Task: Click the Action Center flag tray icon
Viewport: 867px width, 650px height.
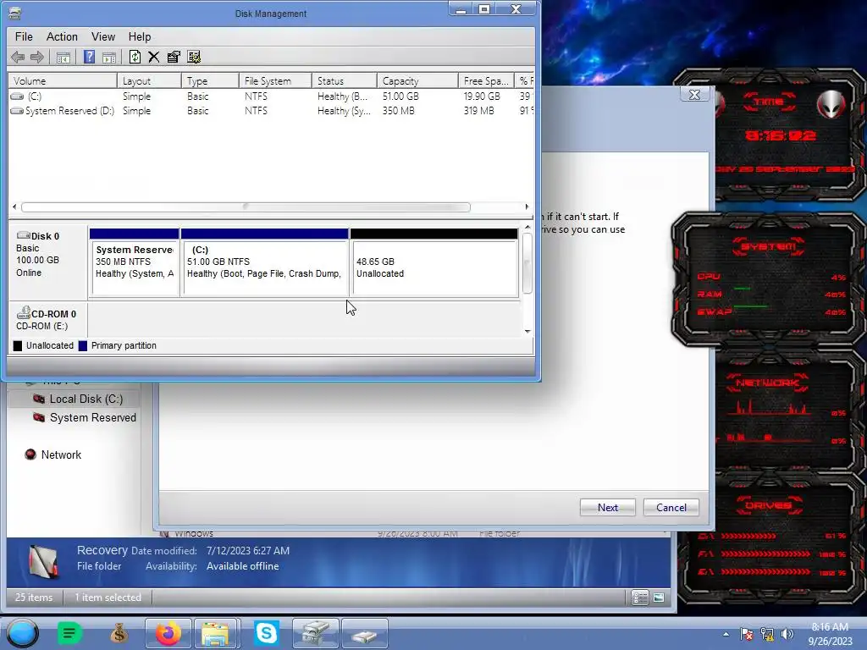Action: pos(747,634)
